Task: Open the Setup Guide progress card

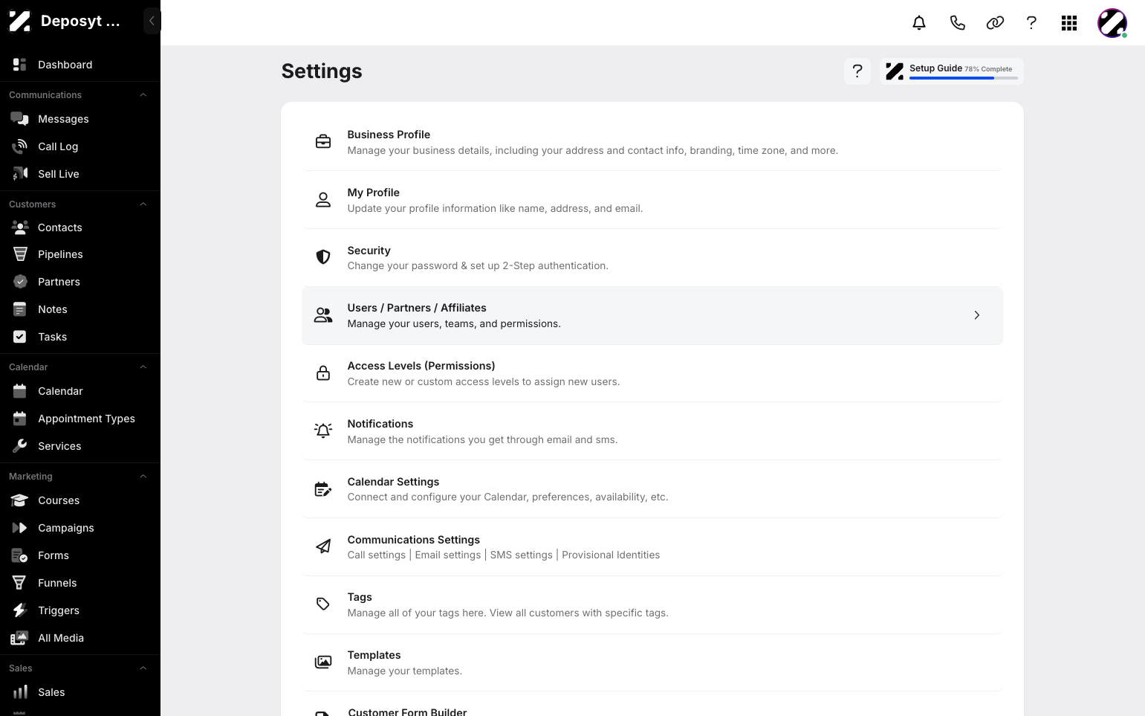Action: pos(952,71)
